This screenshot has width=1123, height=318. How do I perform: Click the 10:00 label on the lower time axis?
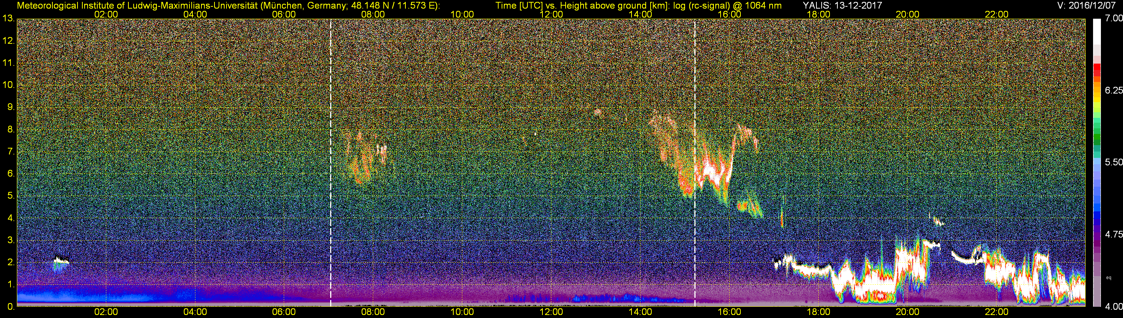pos(462,312)
